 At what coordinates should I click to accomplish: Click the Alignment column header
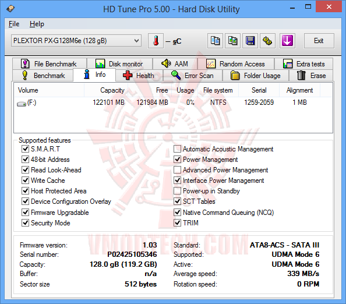[299, 90]
